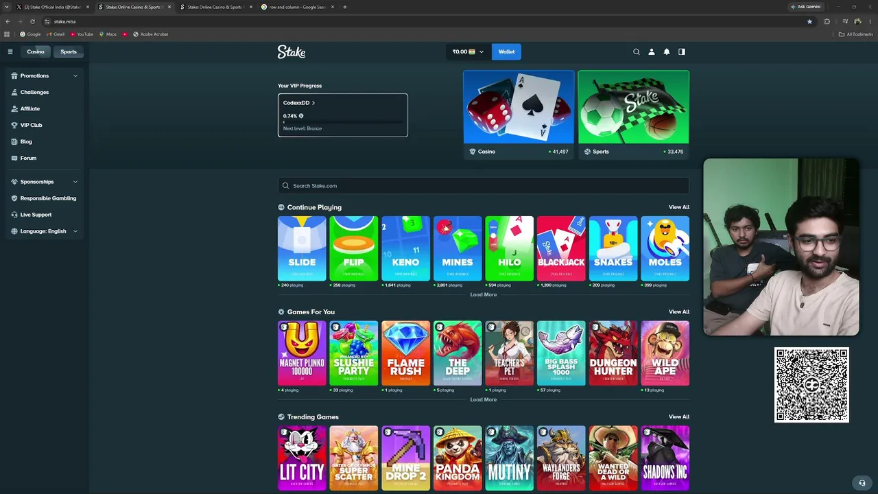Screen dimensions: 878x494
Task: Reload the page with the refresh icon
Action: pos(32,21)
